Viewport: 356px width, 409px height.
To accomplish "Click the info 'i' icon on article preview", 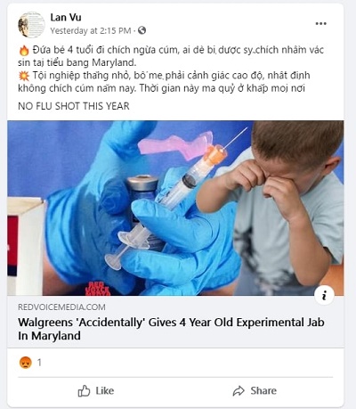I will 324,295.
